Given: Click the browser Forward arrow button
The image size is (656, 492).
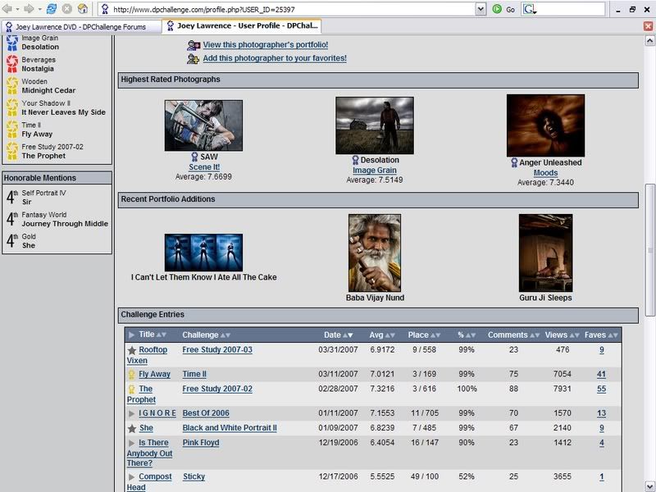Looking at the screenshot, I should coord(29,9).
